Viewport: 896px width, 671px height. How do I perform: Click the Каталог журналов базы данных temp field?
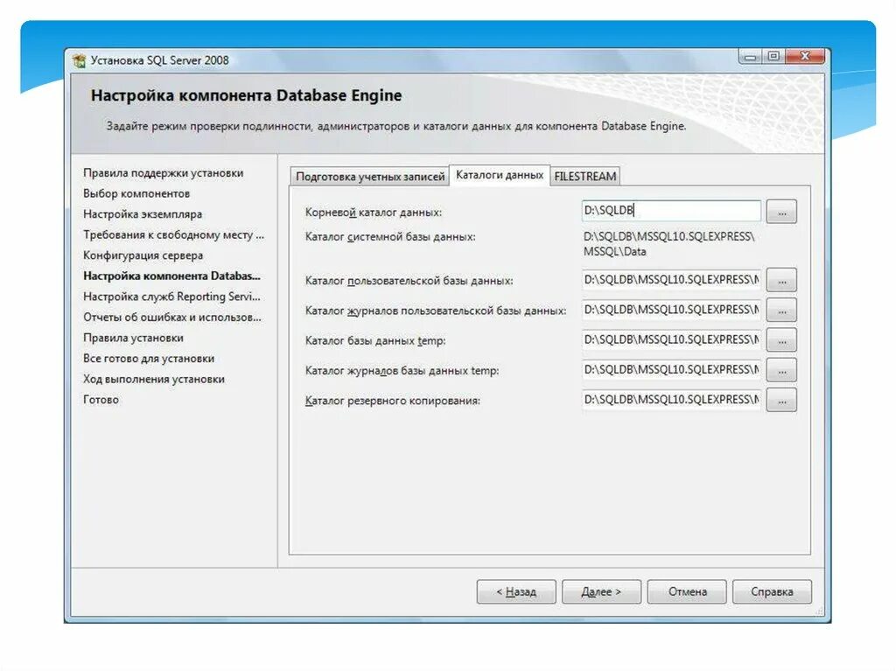click(x=671, y=370)
